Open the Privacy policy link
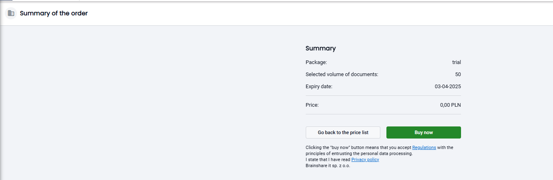 coord(365,159)
